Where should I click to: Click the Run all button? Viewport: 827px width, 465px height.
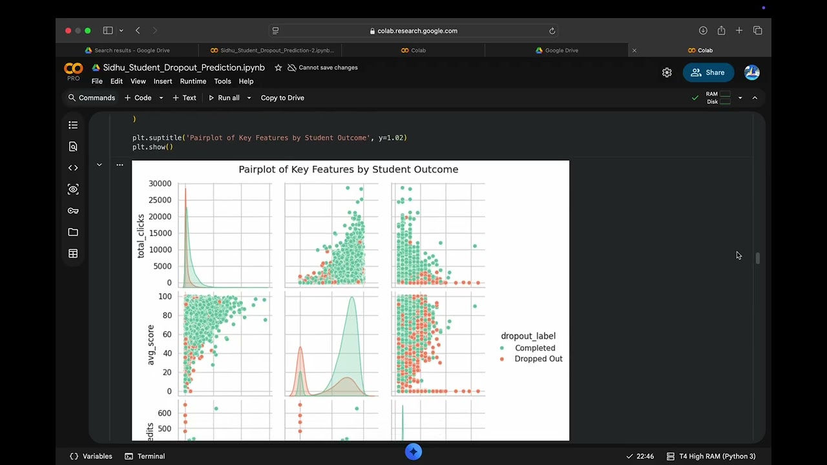tap(224, 98)
